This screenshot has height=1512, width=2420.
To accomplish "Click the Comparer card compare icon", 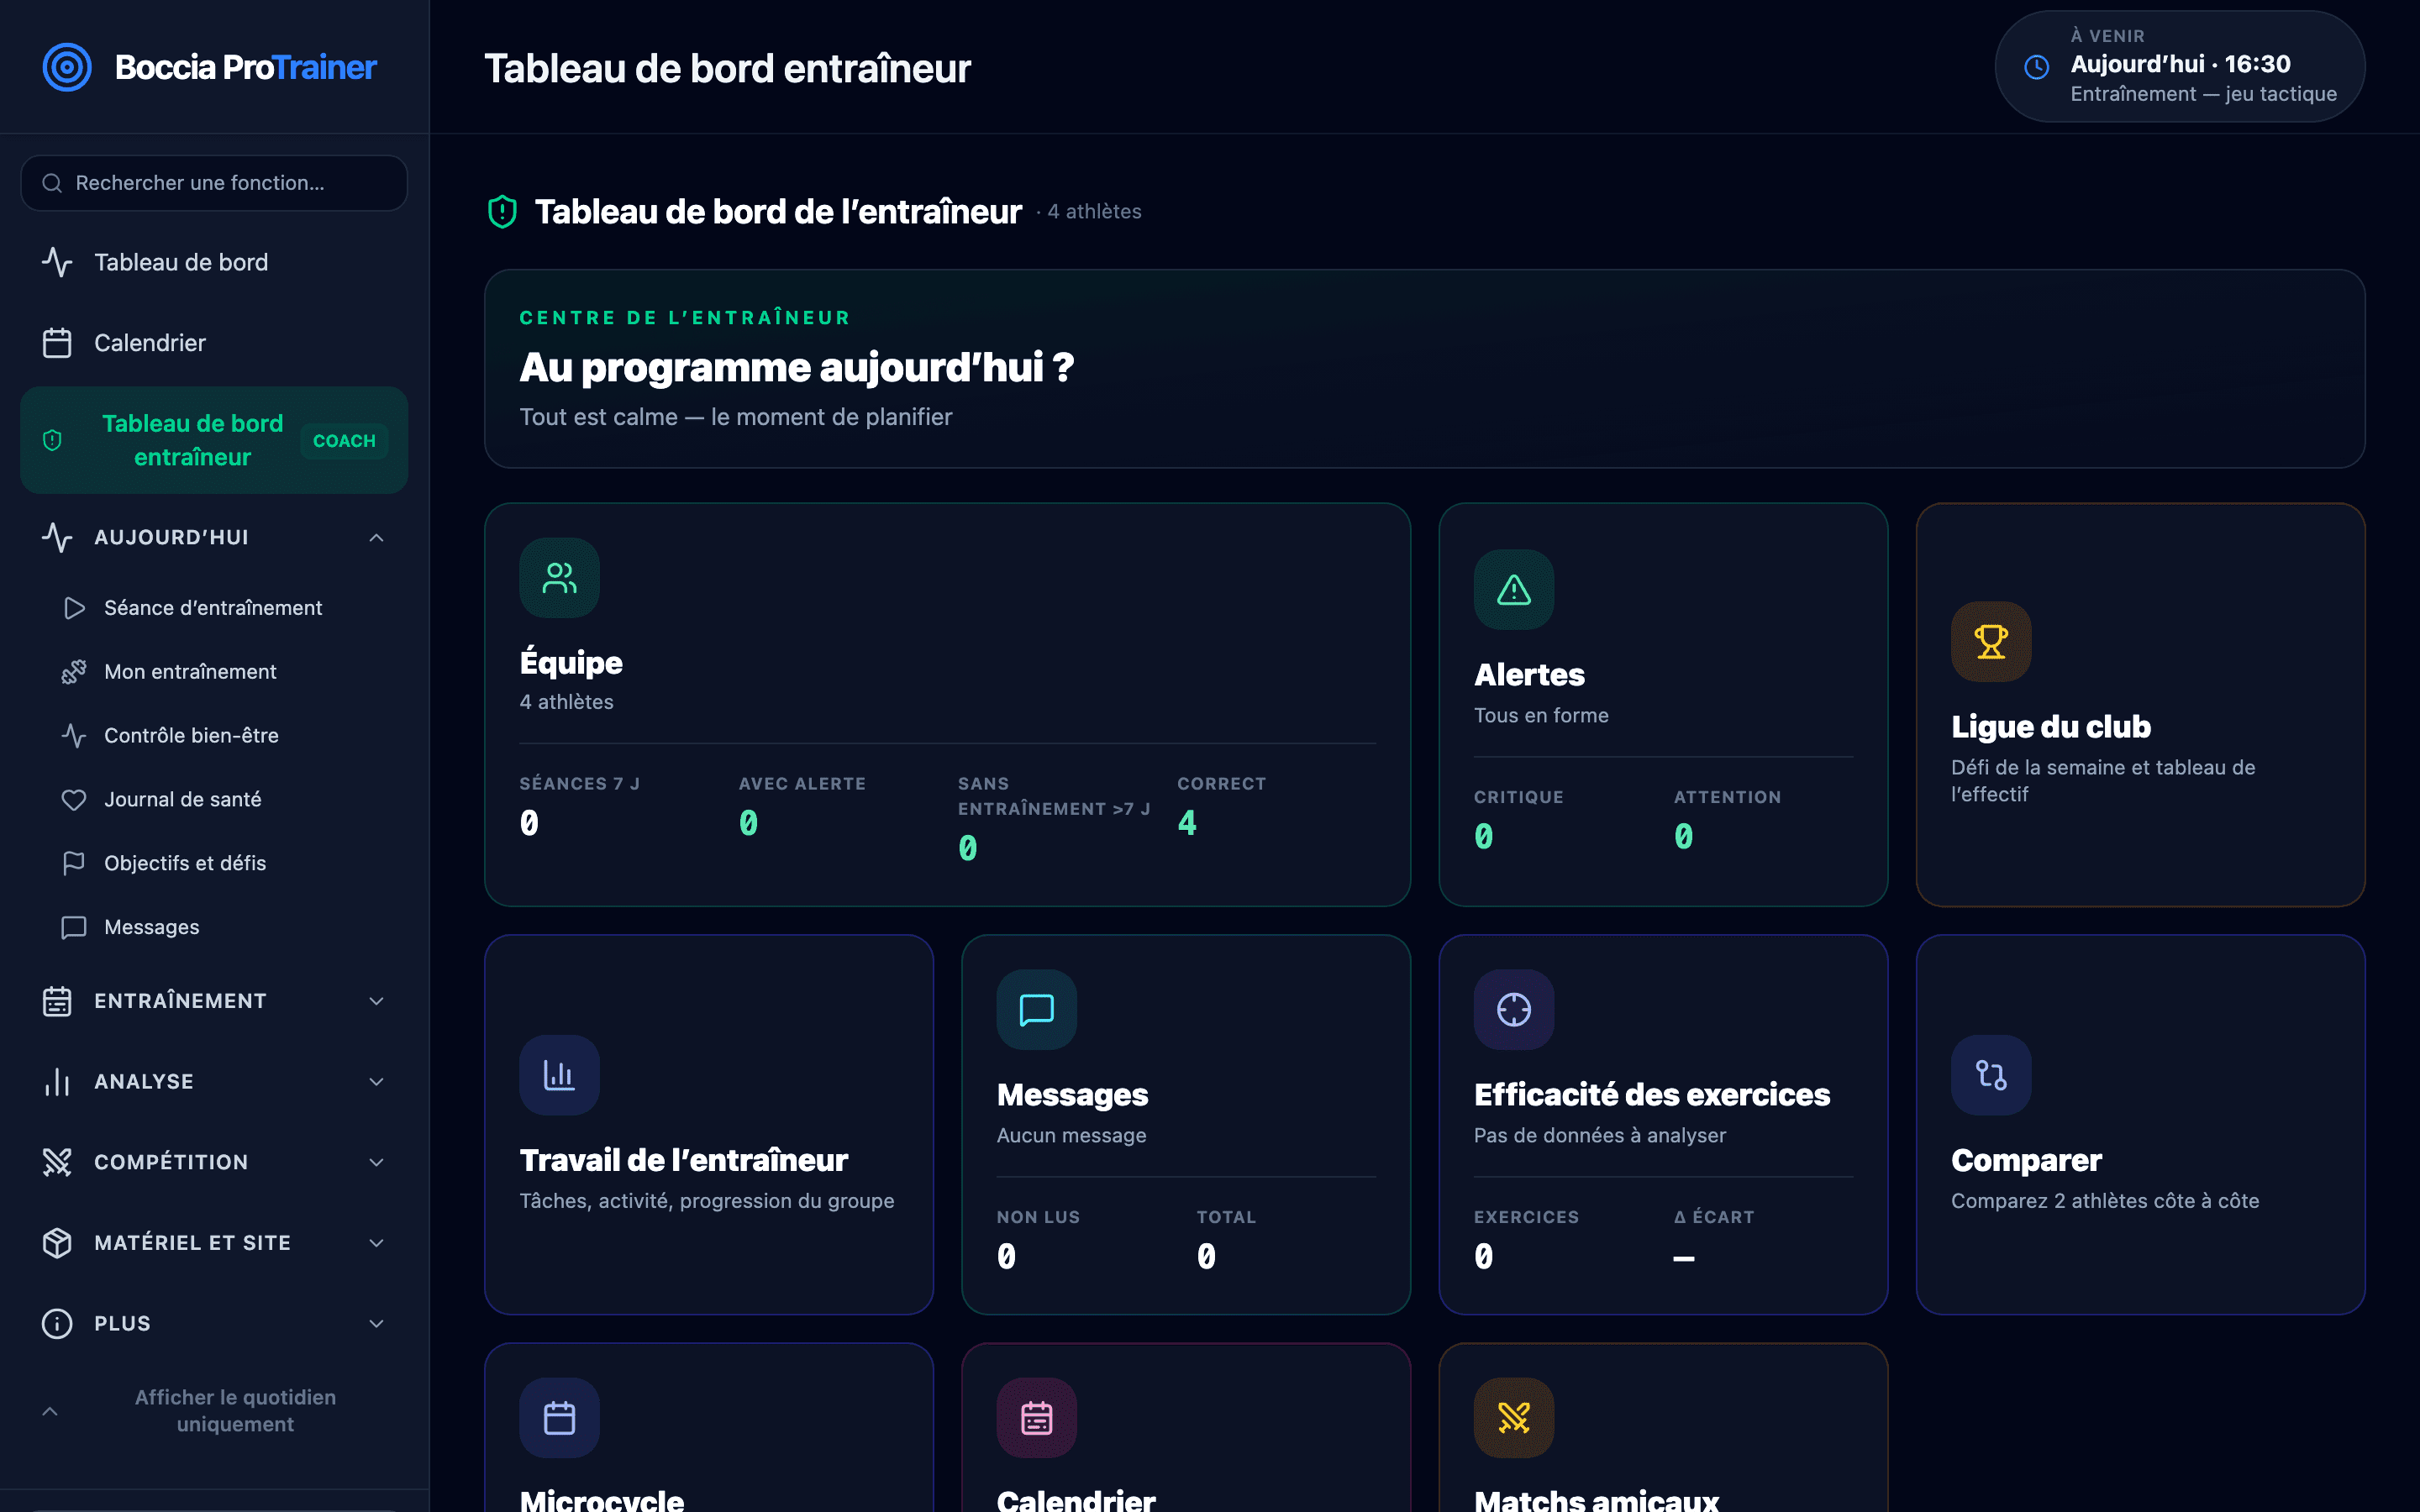I will [x=1990, y=1075].
